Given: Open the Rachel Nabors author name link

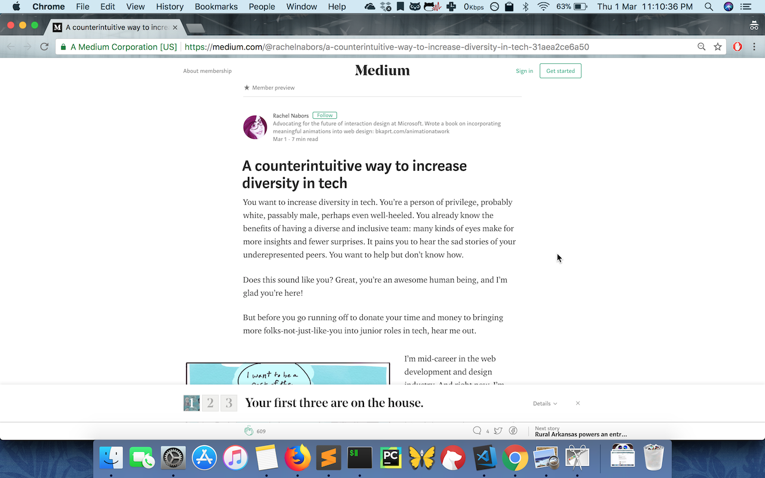Looking at the screenshot, I should click(290, 115).
